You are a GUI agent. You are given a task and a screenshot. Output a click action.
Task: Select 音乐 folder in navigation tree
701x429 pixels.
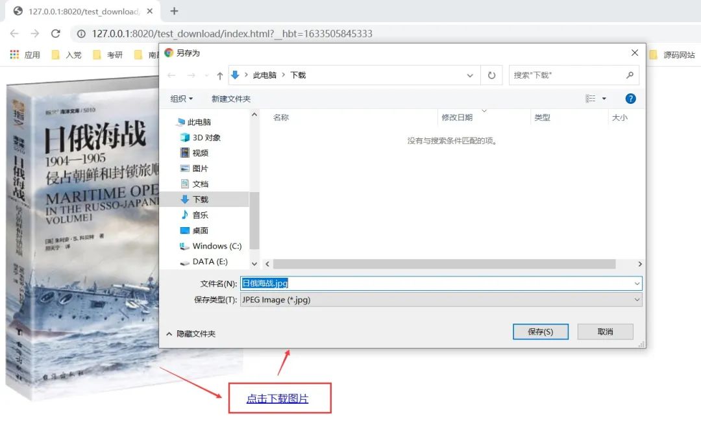195,215
